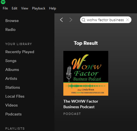Image resolution: width=137 pixels, height=131 pixels.
Task: Open Songs in Your Library
Action: pos(11,61)
